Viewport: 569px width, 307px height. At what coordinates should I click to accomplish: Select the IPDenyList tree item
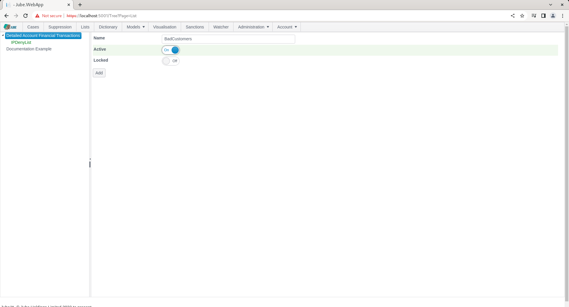point(21,42)
